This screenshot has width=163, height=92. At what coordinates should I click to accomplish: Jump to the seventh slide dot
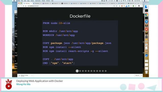point(94,71)
